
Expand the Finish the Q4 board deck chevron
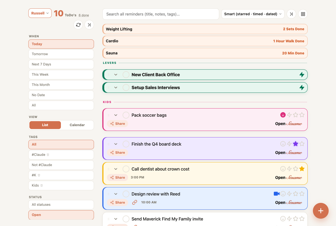coord(116,144)
